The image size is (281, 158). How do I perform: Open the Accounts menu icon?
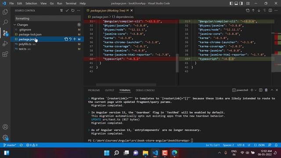click(5, 127)
